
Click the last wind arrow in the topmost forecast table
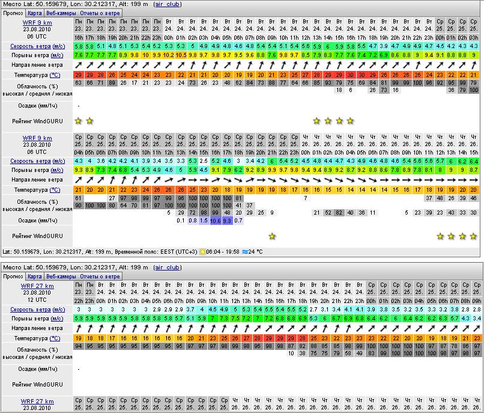tap(474, 65)
